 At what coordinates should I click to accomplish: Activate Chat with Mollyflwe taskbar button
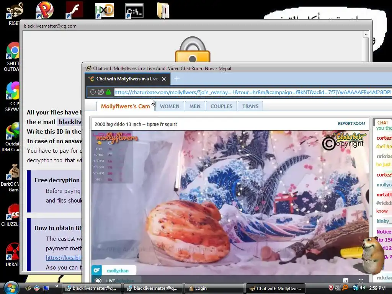coord(275,288)
